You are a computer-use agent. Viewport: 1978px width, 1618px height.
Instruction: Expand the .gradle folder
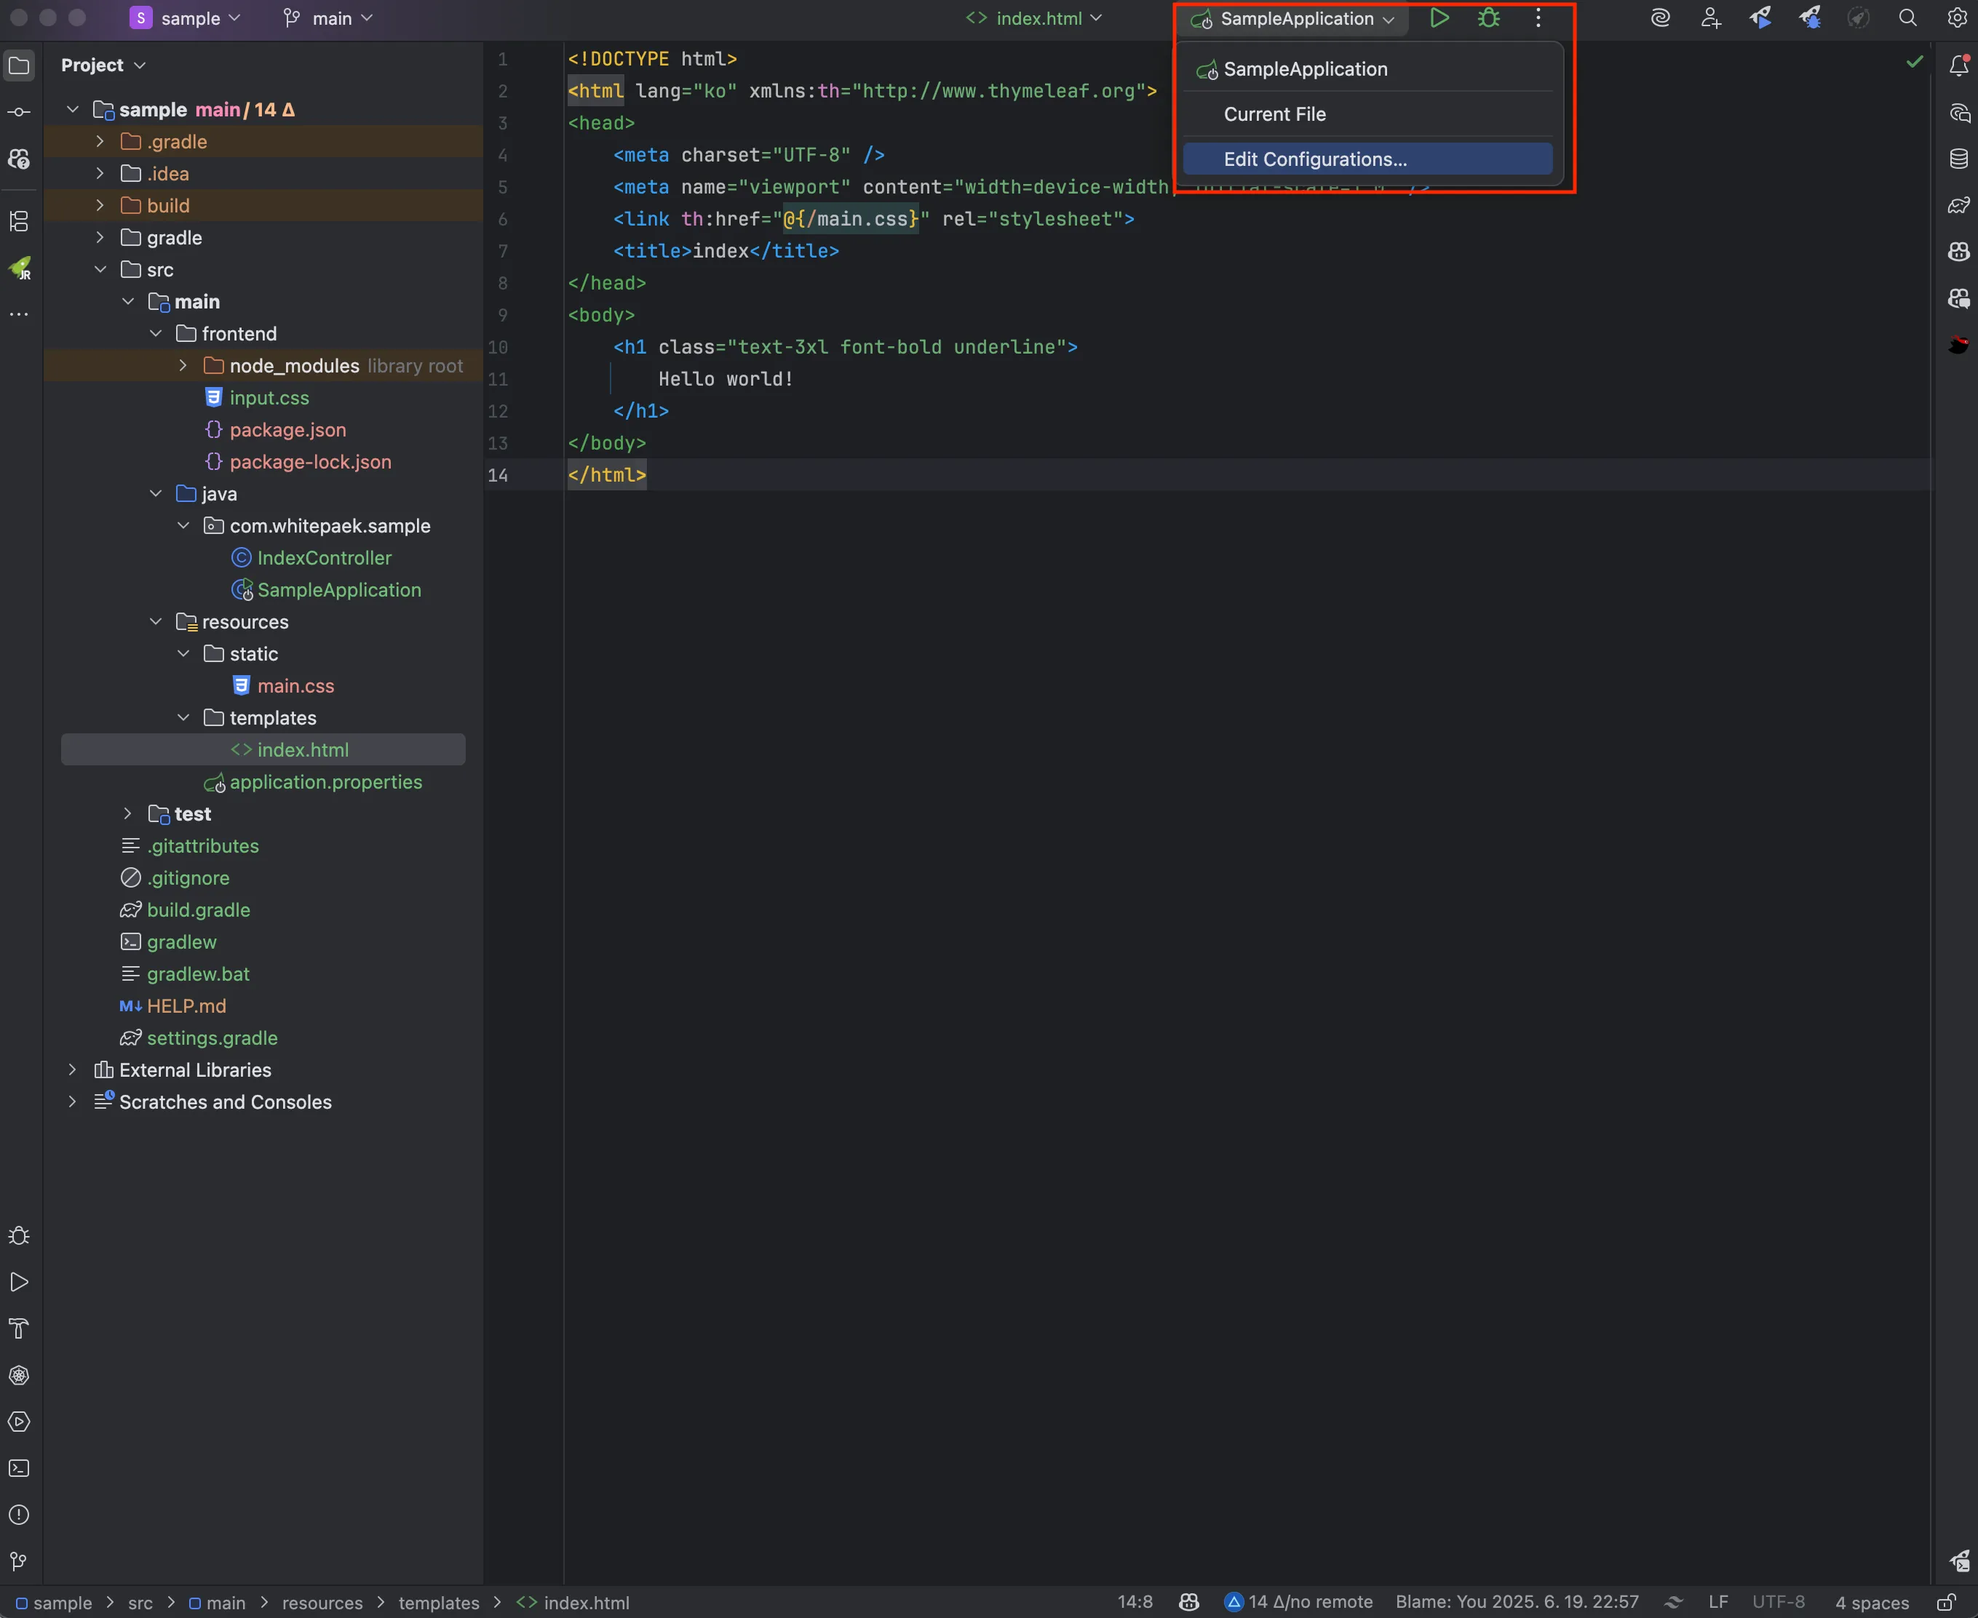[x=100, y=142]
